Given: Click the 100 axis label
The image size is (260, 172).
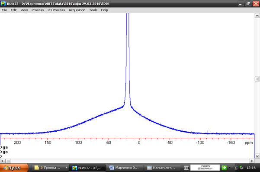Looking at the screenshot, I should (x=78, y=143).
